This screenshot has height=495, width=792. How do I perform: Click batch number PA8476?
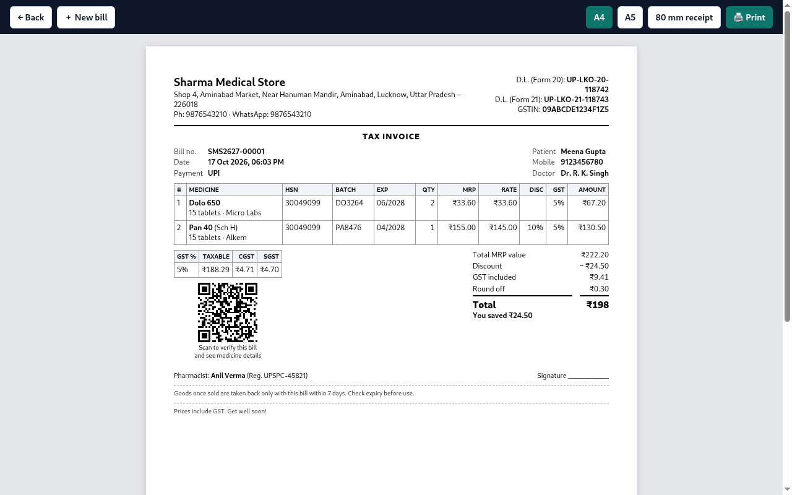348,228
